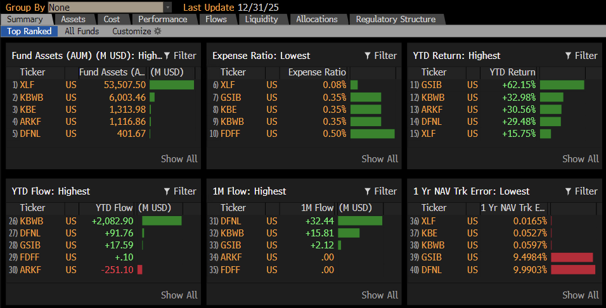Image resolution: width=606 pixels, height=308 pixels.
Task: Open the Assets tab
Action: 73,19
